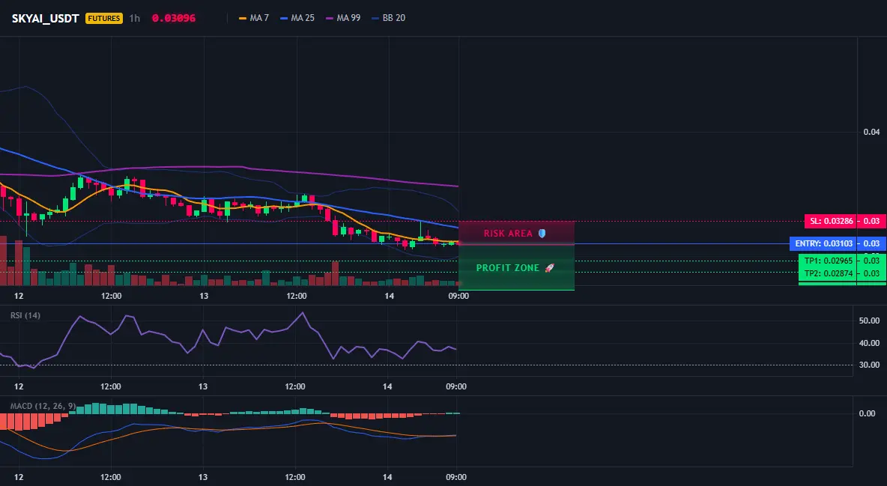
Task: Toggle the BB 20 legend entry
Action: (389, 18)
